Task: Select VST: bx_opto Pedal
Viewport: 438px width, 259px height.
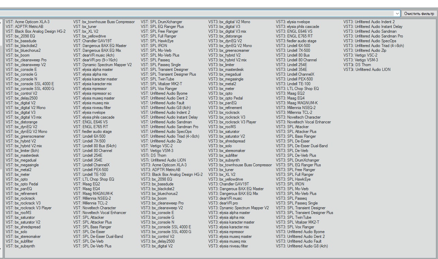Action: point(22,184)
